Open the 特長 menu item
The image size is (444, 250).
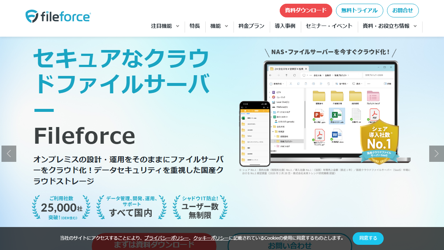[195, 26]
